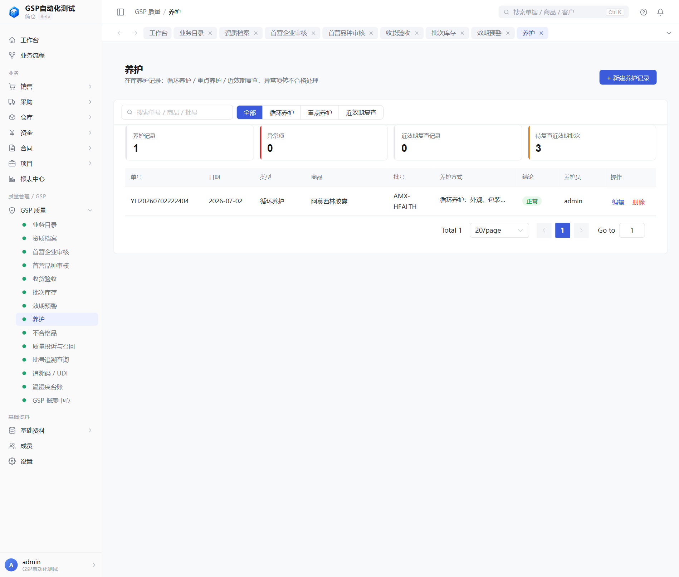Open 业务流程 in the sidebar
Image resolution: width=679 pixels, height=577 pixels.
pyautogui.click(x=51, y=55)
